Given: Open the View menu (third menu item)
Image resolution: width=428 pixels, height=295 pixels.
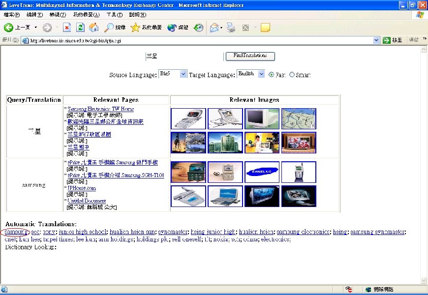Looking at the screenshot, I should tap(58, 15).
